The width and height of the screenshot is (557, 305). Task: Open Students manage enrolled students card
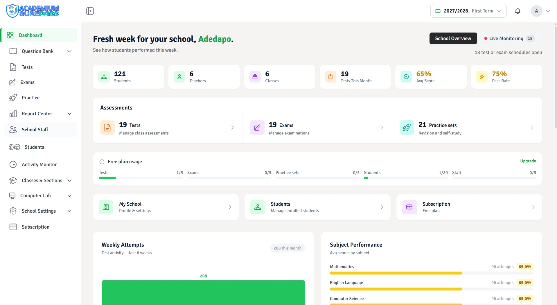(x=317, y=207)
